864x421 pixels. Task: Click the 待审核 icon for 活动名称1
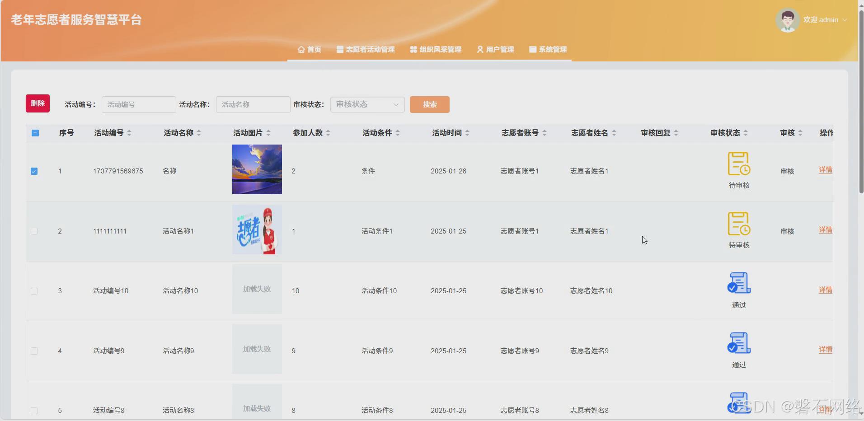point(738,224)
